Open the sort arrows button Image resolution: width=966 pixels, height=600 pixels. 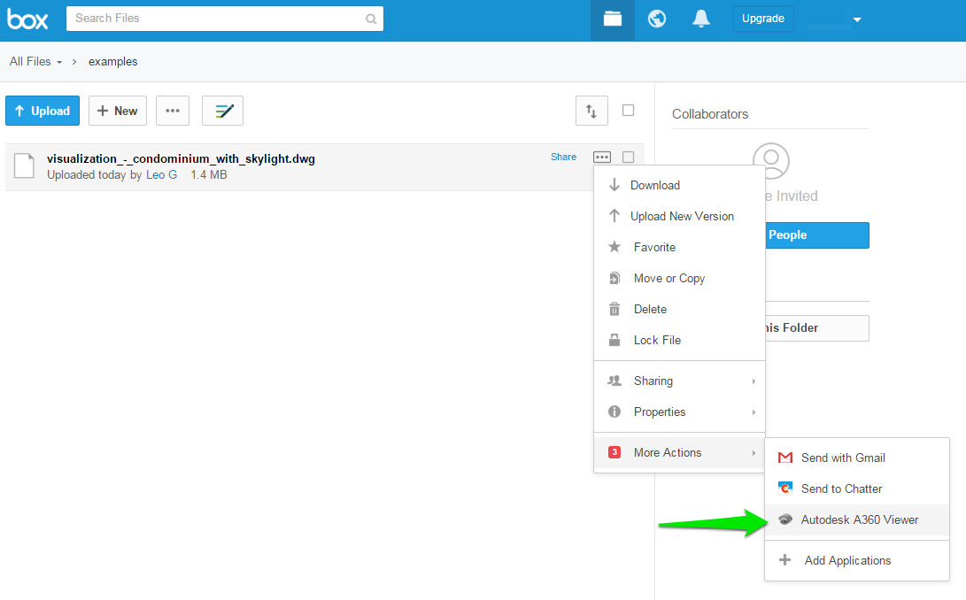point(591,111)
